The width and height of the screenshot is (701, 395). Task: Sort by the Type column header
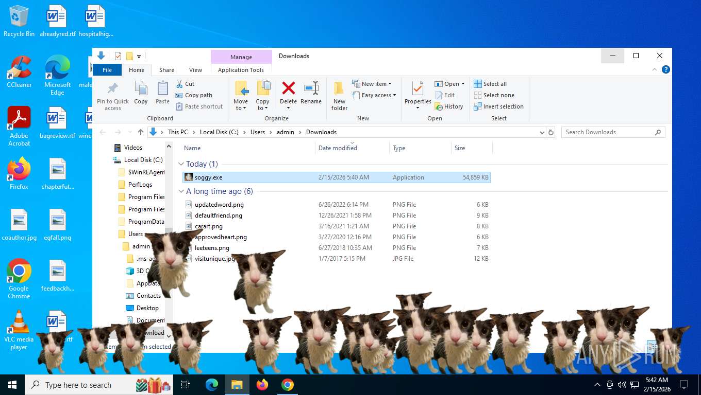pyautogui.click(x=420, y=148)
